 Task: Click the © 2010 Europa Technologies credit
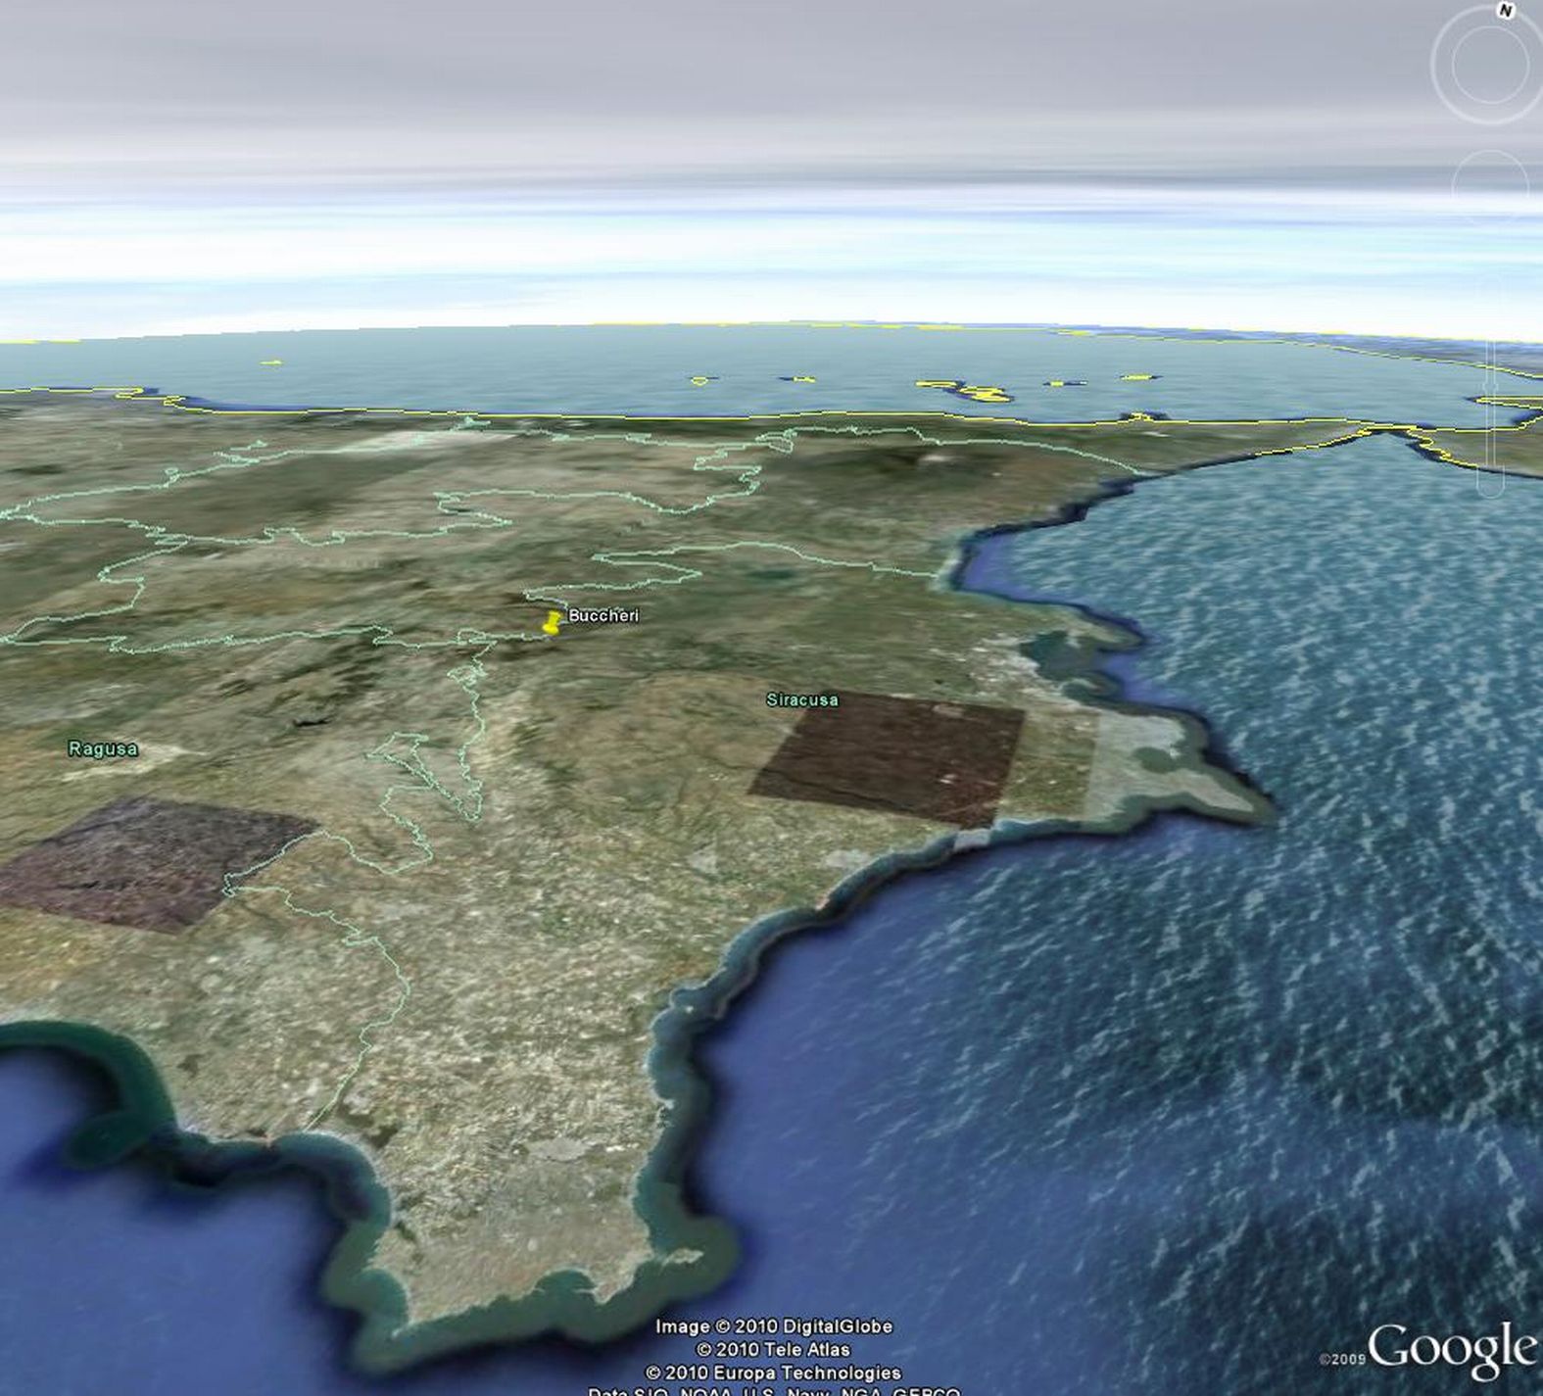click(773, 1372)
